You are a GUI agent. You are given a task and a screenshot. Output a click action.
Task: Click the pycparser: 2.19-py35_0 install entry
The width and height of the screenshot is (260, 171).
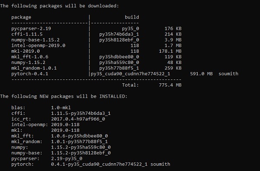[x=47, y=158]
